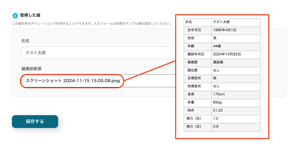This screenshot has height=145, width=299.
Task: Click the 保存する button
Action: tap(35, 122)
